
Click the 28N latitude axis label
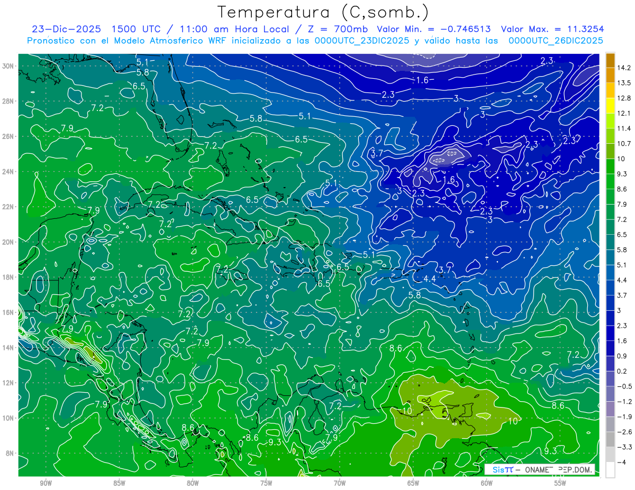(x=8, y=101)
